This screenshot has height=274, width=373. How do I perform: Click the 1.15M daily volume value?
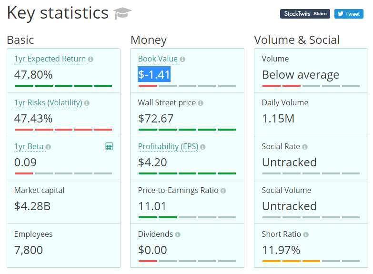click(278, 119)
